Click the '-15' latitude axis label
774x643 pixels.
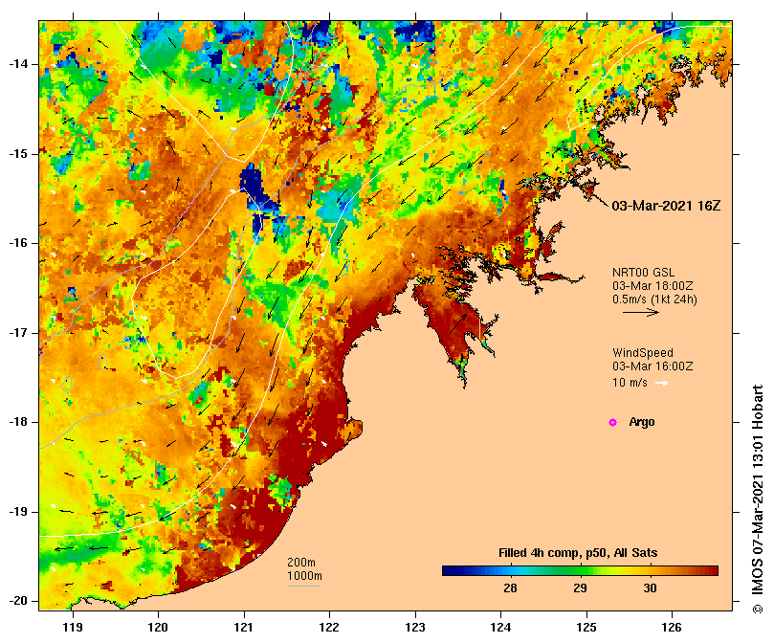click(18, 154)
